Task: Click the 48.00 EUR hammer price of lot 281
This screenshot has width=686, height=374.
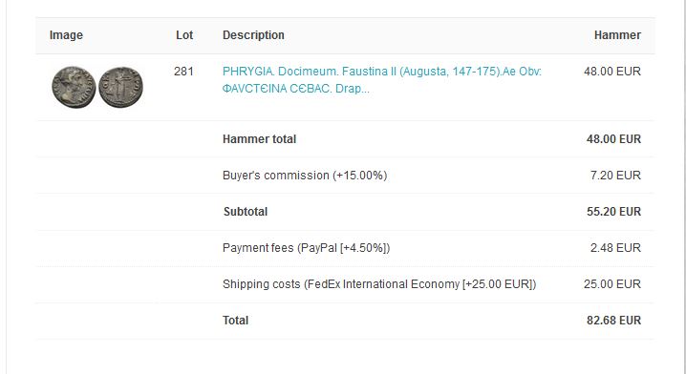Action: (x=612, y=72)
